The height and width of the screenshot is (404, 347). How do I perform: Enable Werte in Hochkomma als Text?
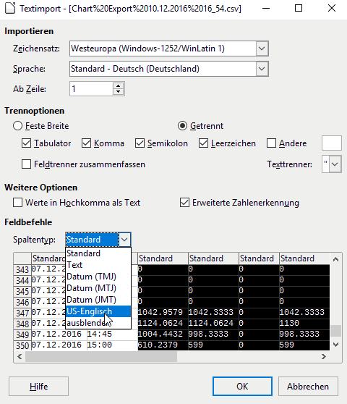[18, 203]
